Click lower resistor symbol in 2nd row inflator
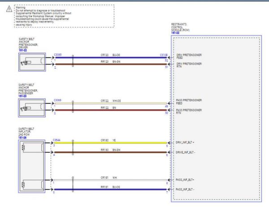This screenshot has height=207, width=269. [x=23, y=185]
